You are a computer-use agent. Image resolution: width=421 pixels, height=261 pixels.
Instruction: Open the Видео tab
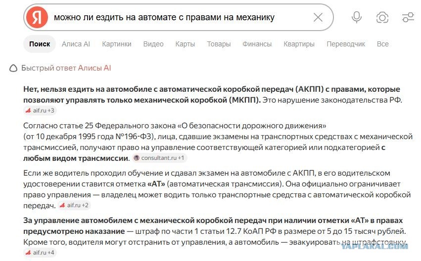click(153, 44)
